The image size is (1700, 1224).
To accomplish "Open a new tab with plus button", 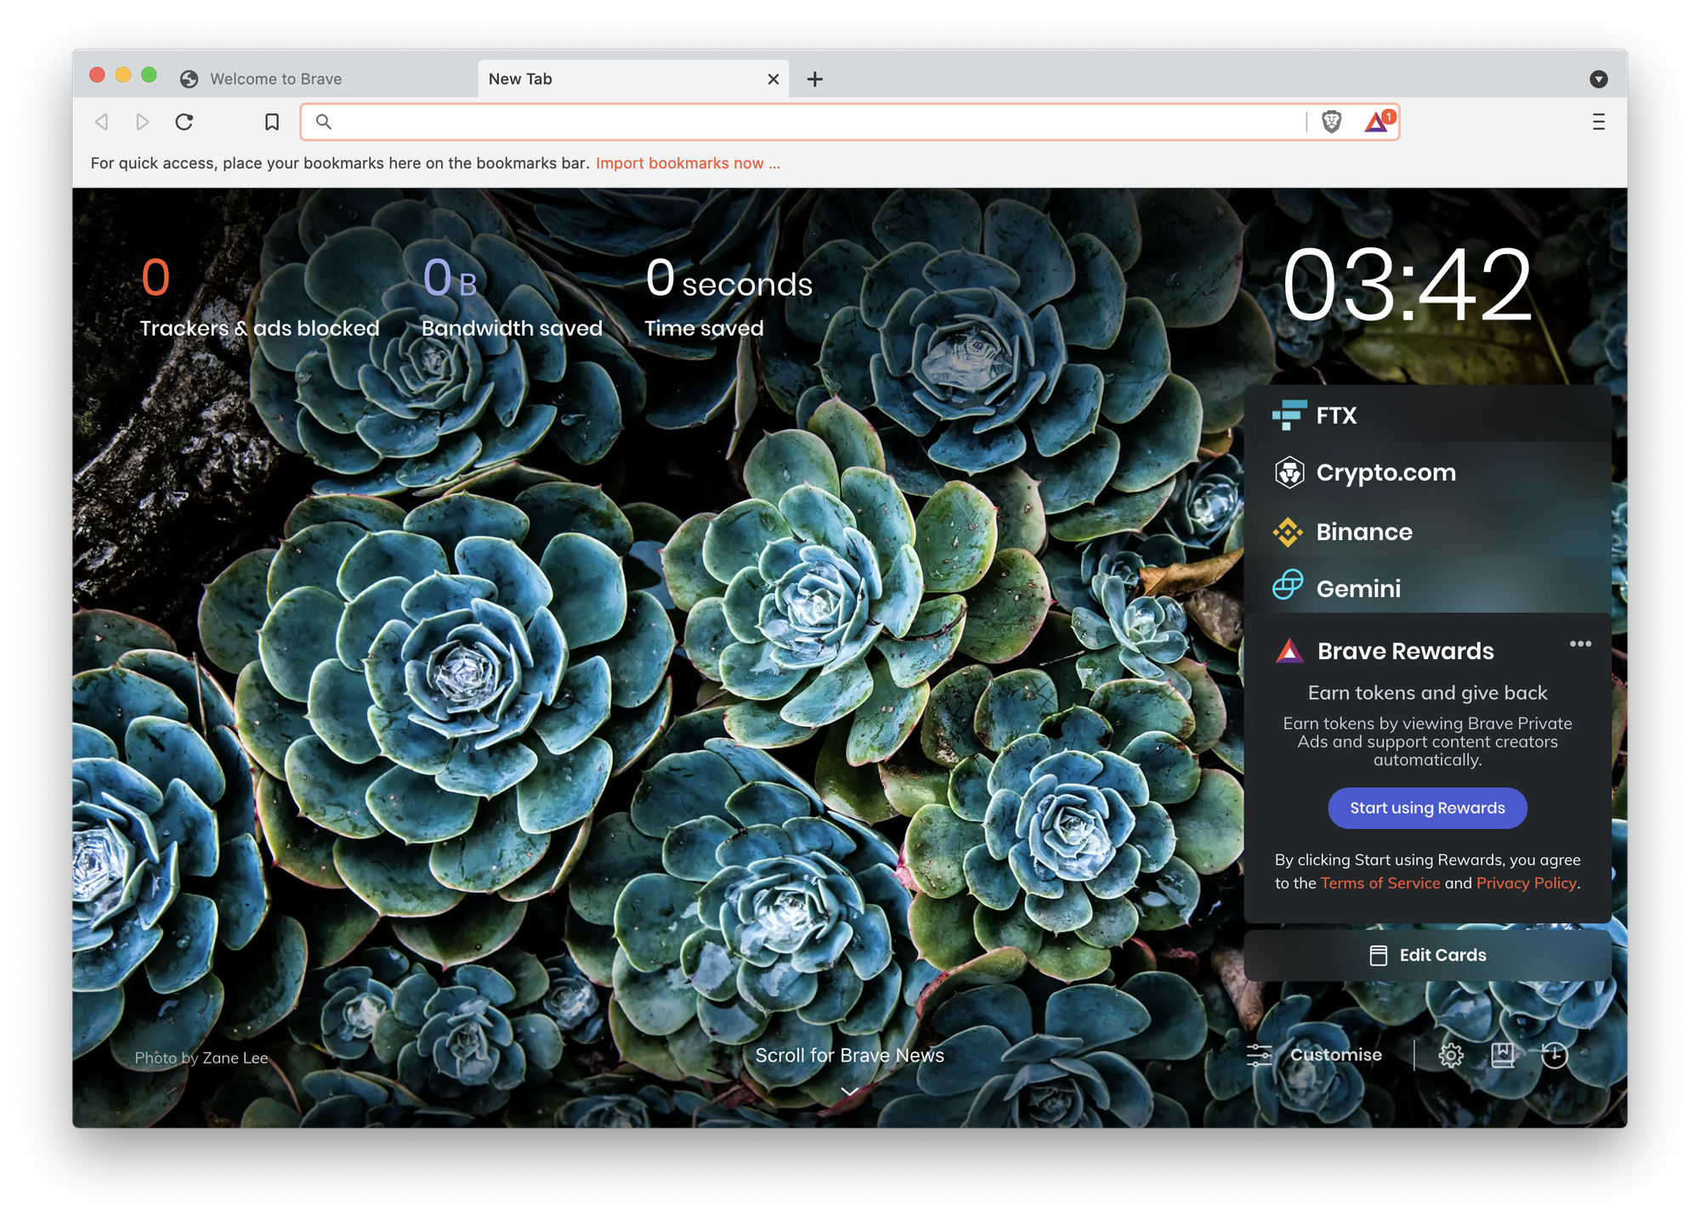I will [814, 79].
